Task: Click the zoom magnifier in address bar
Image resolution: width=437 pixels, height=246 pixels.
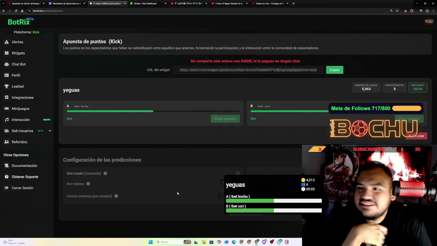Action: point(391,11)
